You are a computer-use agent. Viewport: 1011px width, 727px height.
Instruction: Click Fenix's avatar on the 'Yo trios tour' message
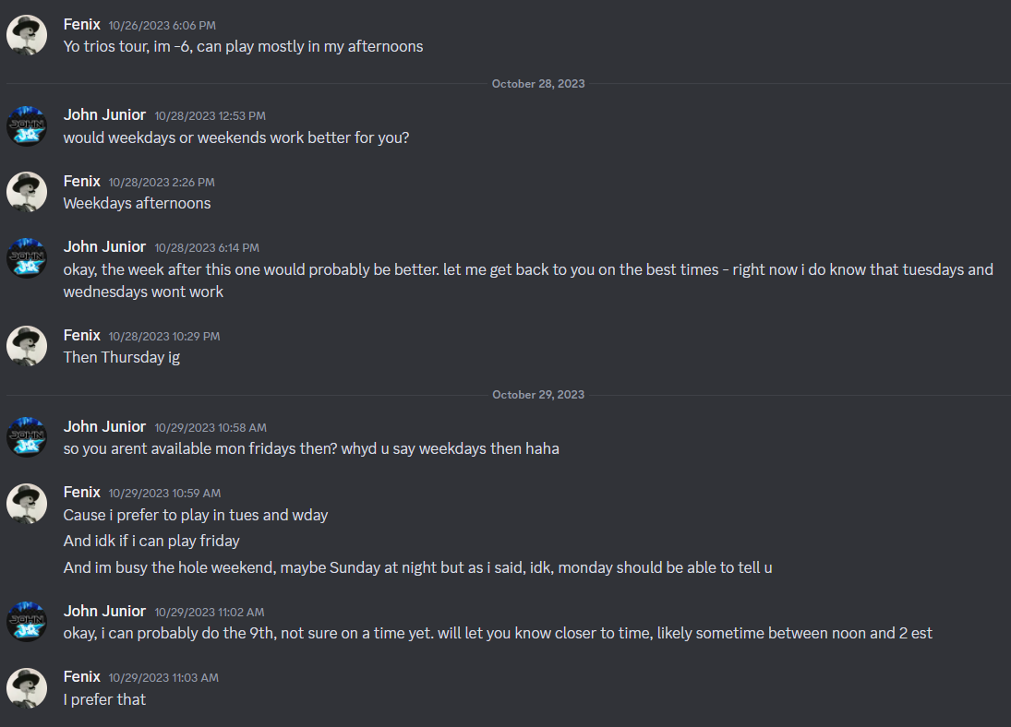27,35
